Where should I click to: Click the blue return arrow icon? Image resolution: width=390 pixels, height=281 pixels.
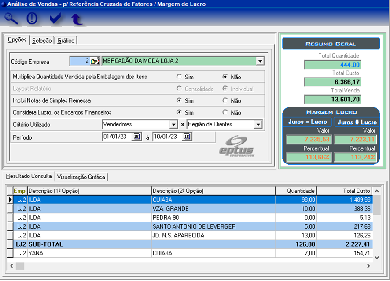(77, 18)
